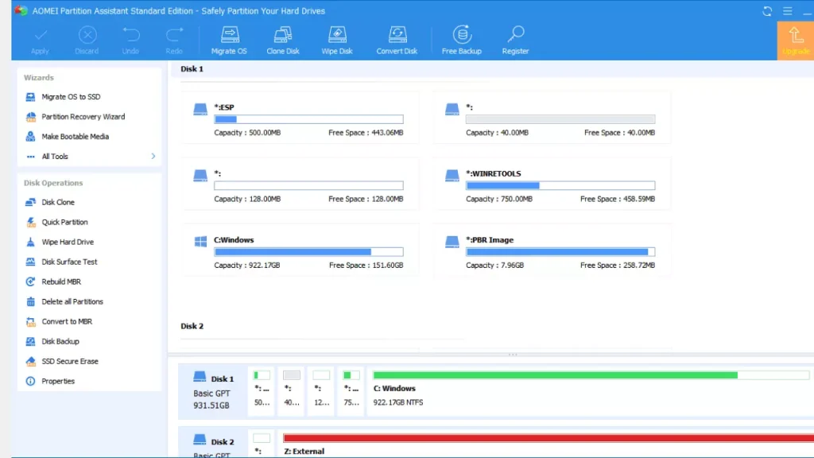Click the Properties info icon
The image size is (814, 458).
point(31,381)
